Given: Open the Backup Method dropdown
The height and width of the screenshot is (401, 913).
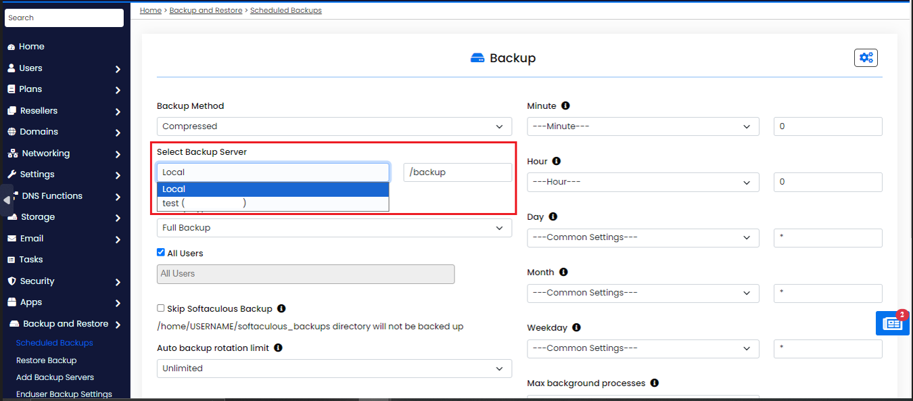Looking at the screenshot, I should tap(334, 126).
